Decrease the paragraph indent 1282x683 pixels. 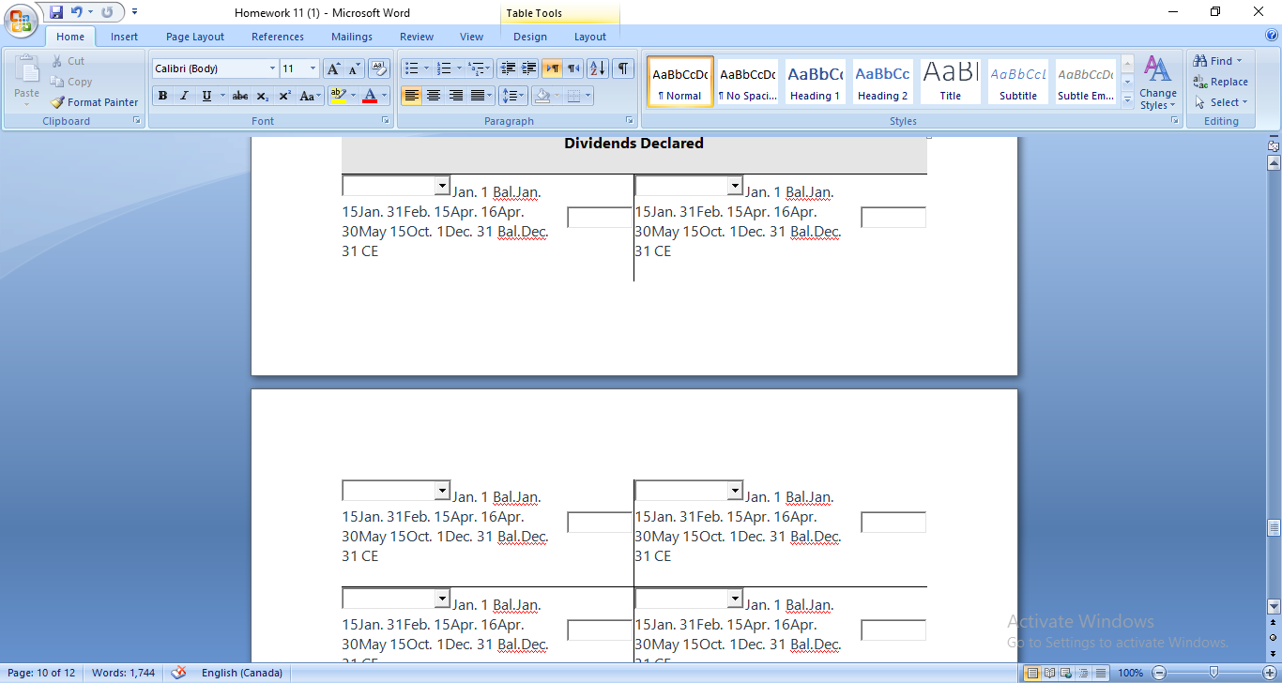(509, 68)
